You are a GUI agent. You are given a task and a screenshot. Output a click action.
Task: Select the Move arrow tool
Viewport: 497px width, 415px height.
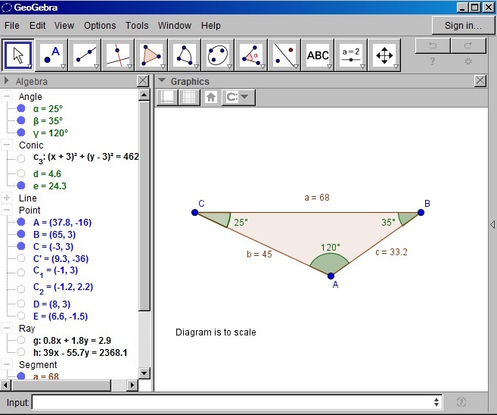tap(18, 55)
